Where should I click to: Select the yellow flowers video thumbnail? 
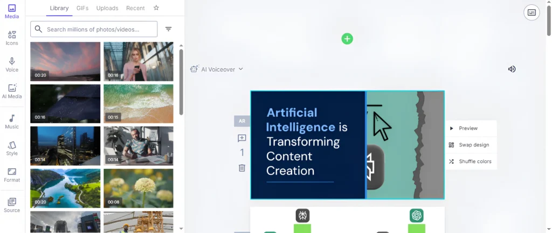(x=139, y=188)
